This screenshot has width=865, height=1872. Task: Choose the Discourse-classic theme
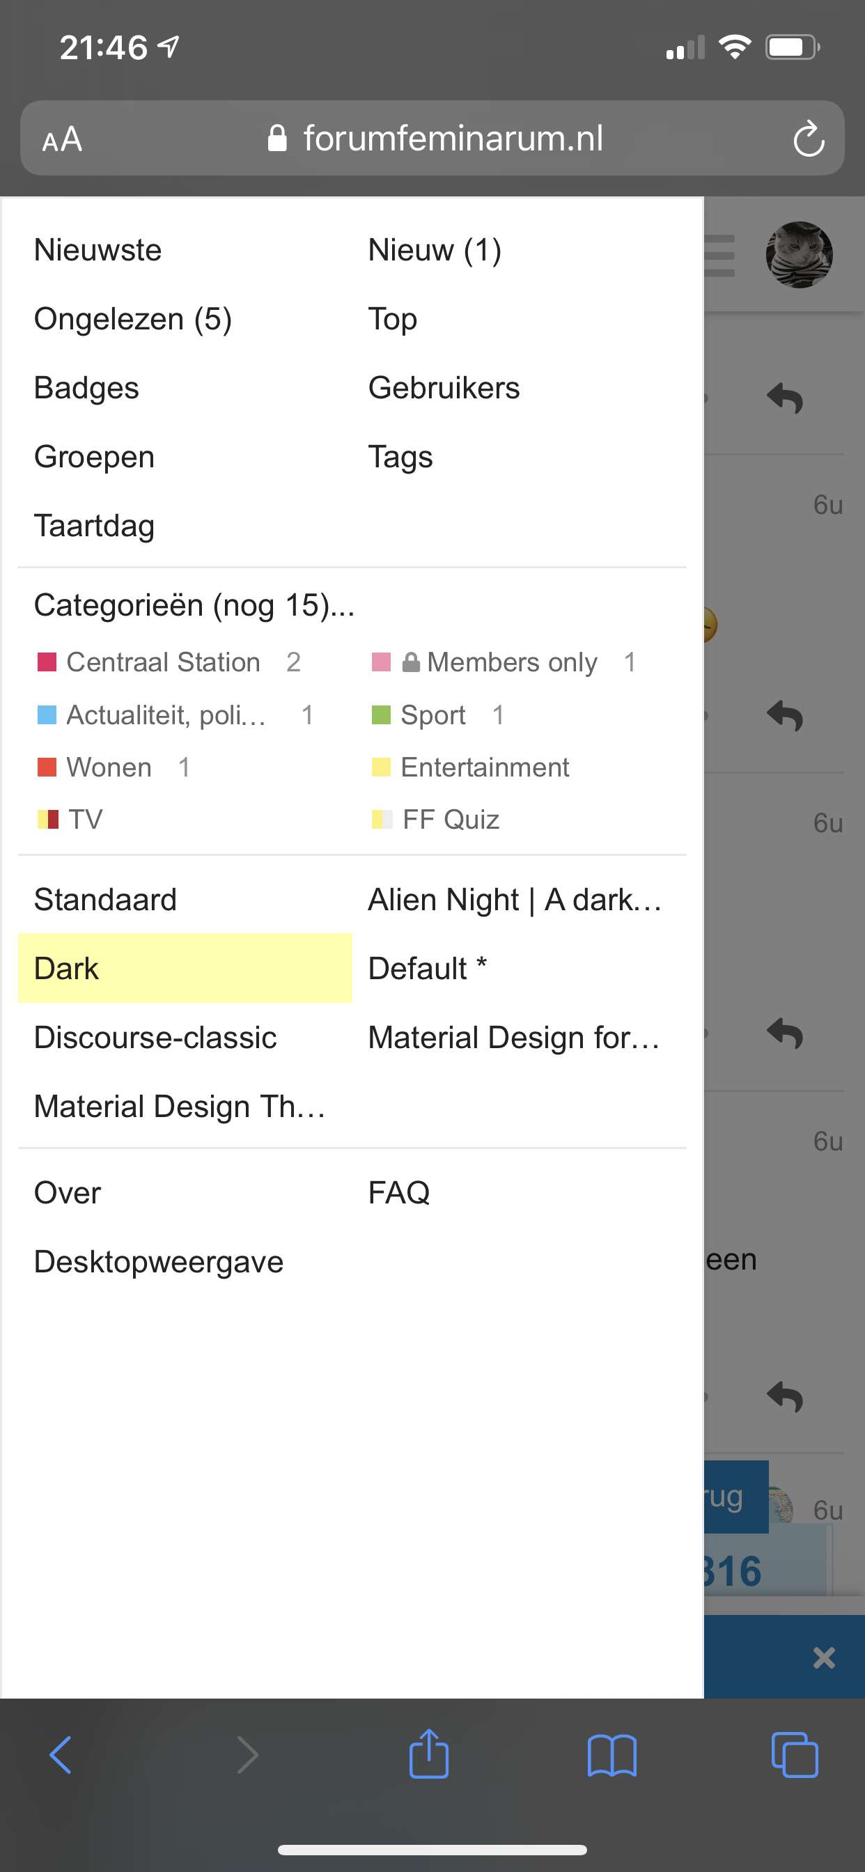[155, 1037]
